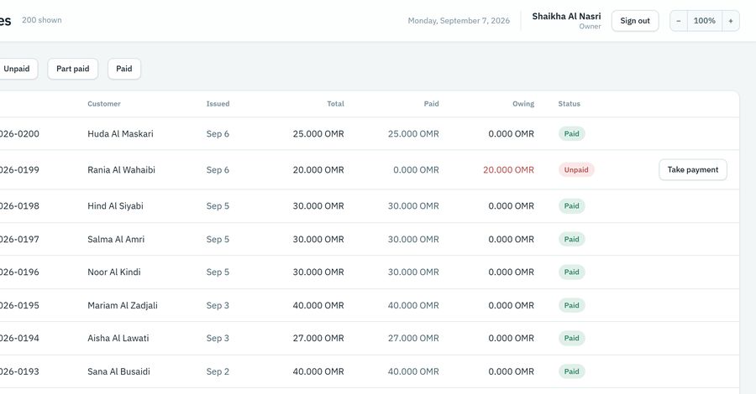The width and height of the screenshot is (756, 394).
Task: Open the Huda Al Maskari invoice row
Action: (x=370, y=134)
